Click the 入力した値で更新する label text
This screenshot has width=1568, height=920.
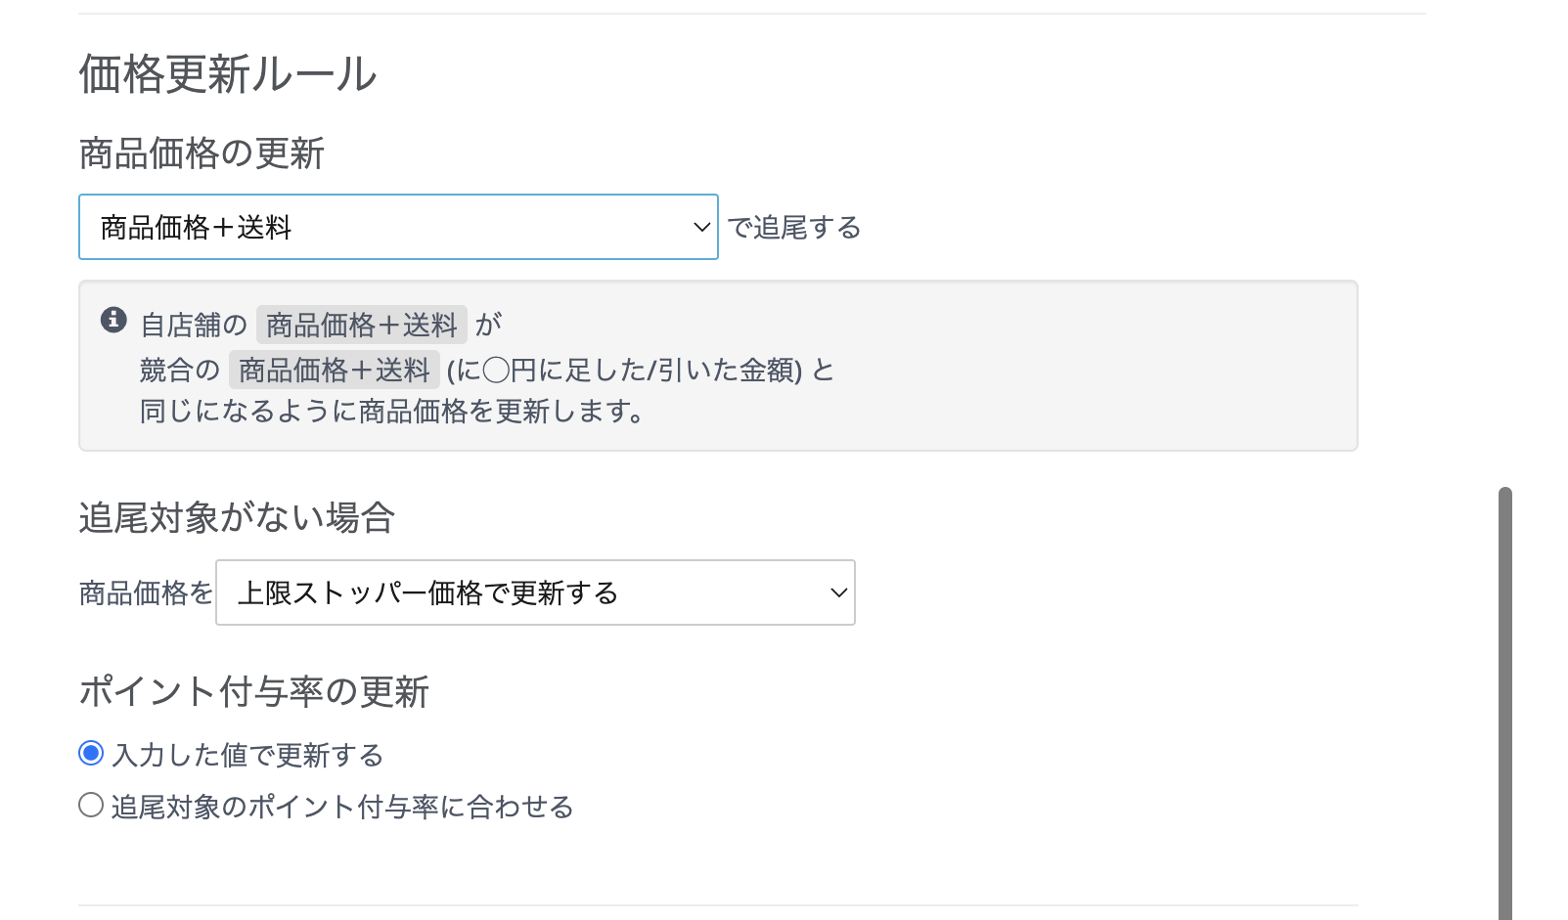click(248, 755)
